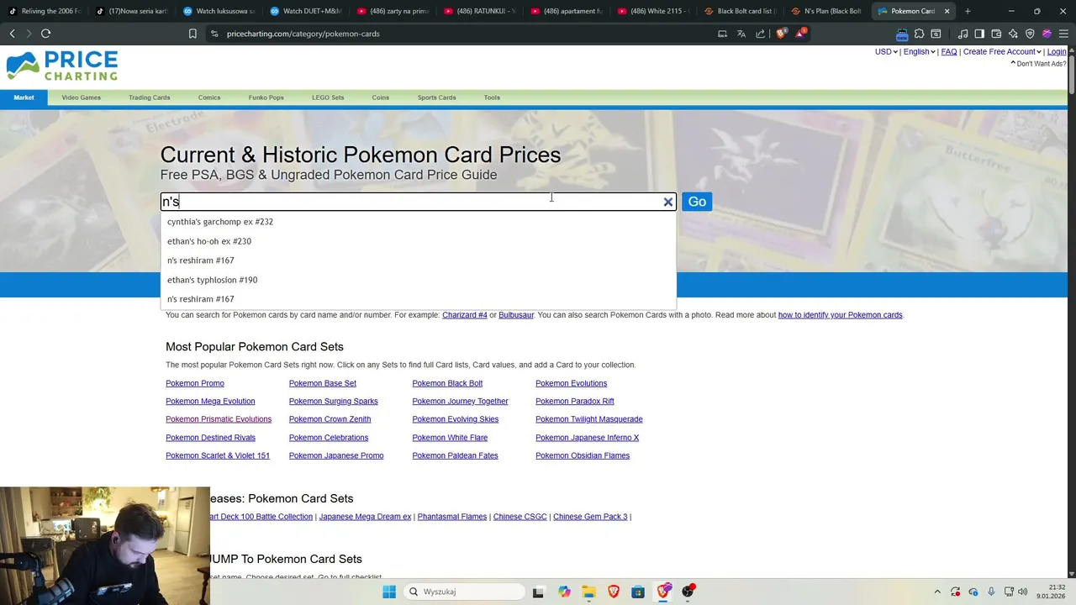This screenshot has height=605, width=1076.
Task: Click the share icon in address bar
Action: pyautogui.click(x=761, y=34)
